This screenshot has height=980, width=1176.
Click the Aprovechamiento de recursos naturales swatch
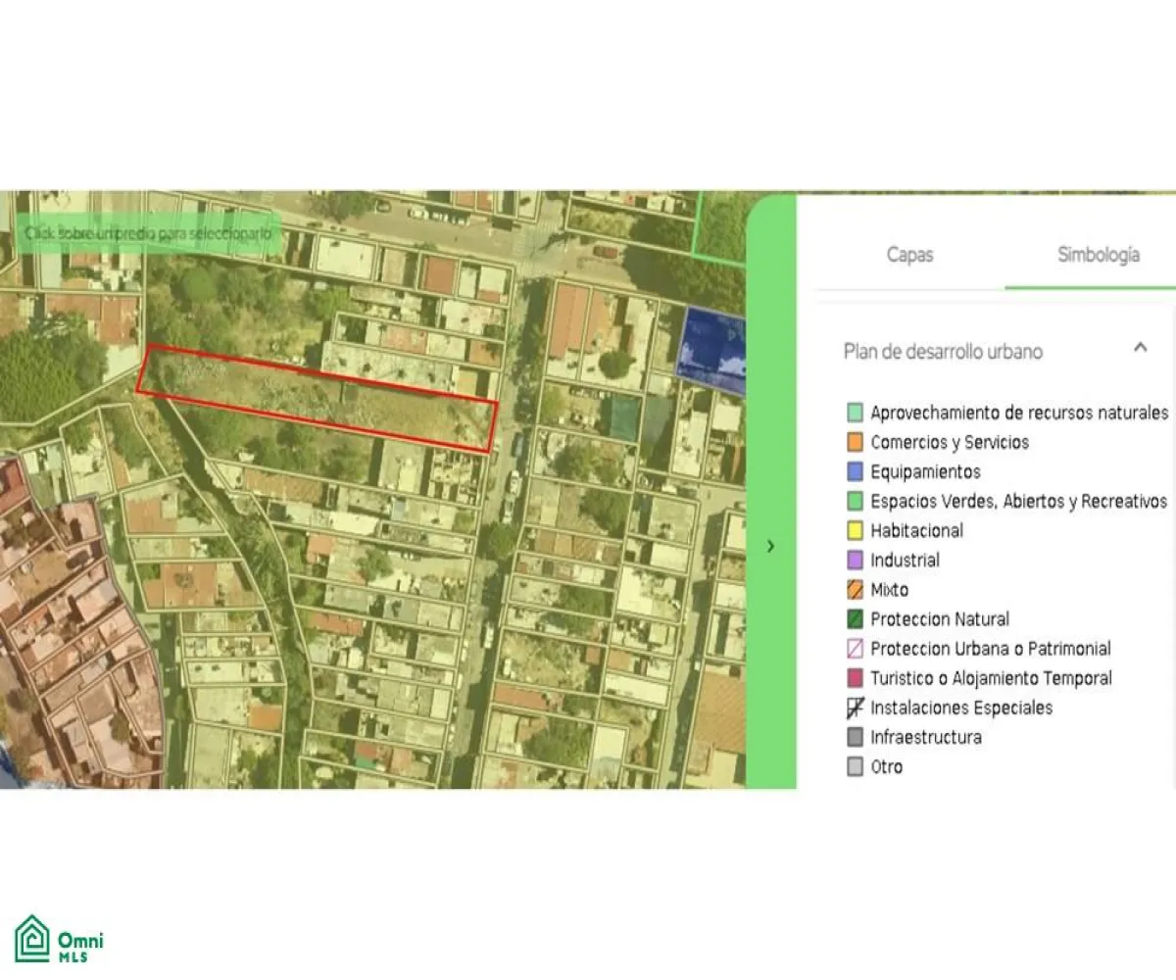(855, 413)
